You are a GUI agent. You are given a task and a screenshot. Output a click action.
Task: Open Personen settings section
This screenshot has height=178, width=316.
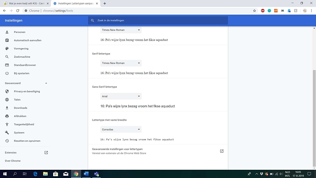20,32
